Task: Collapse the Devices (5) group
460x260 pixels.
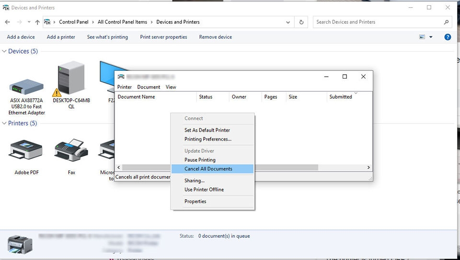Action: pos(4,51)
